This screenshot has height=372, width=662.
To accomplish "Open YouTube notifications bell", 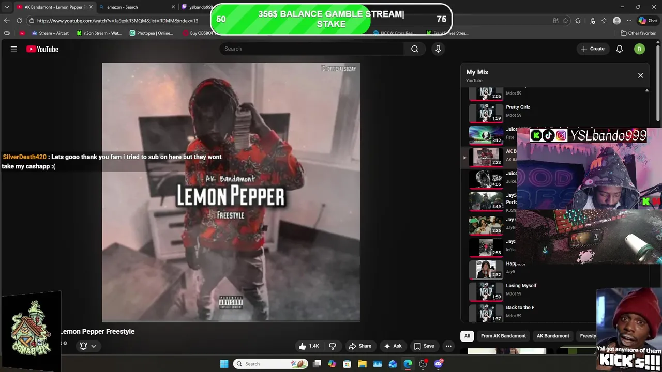I will point(620,49).
